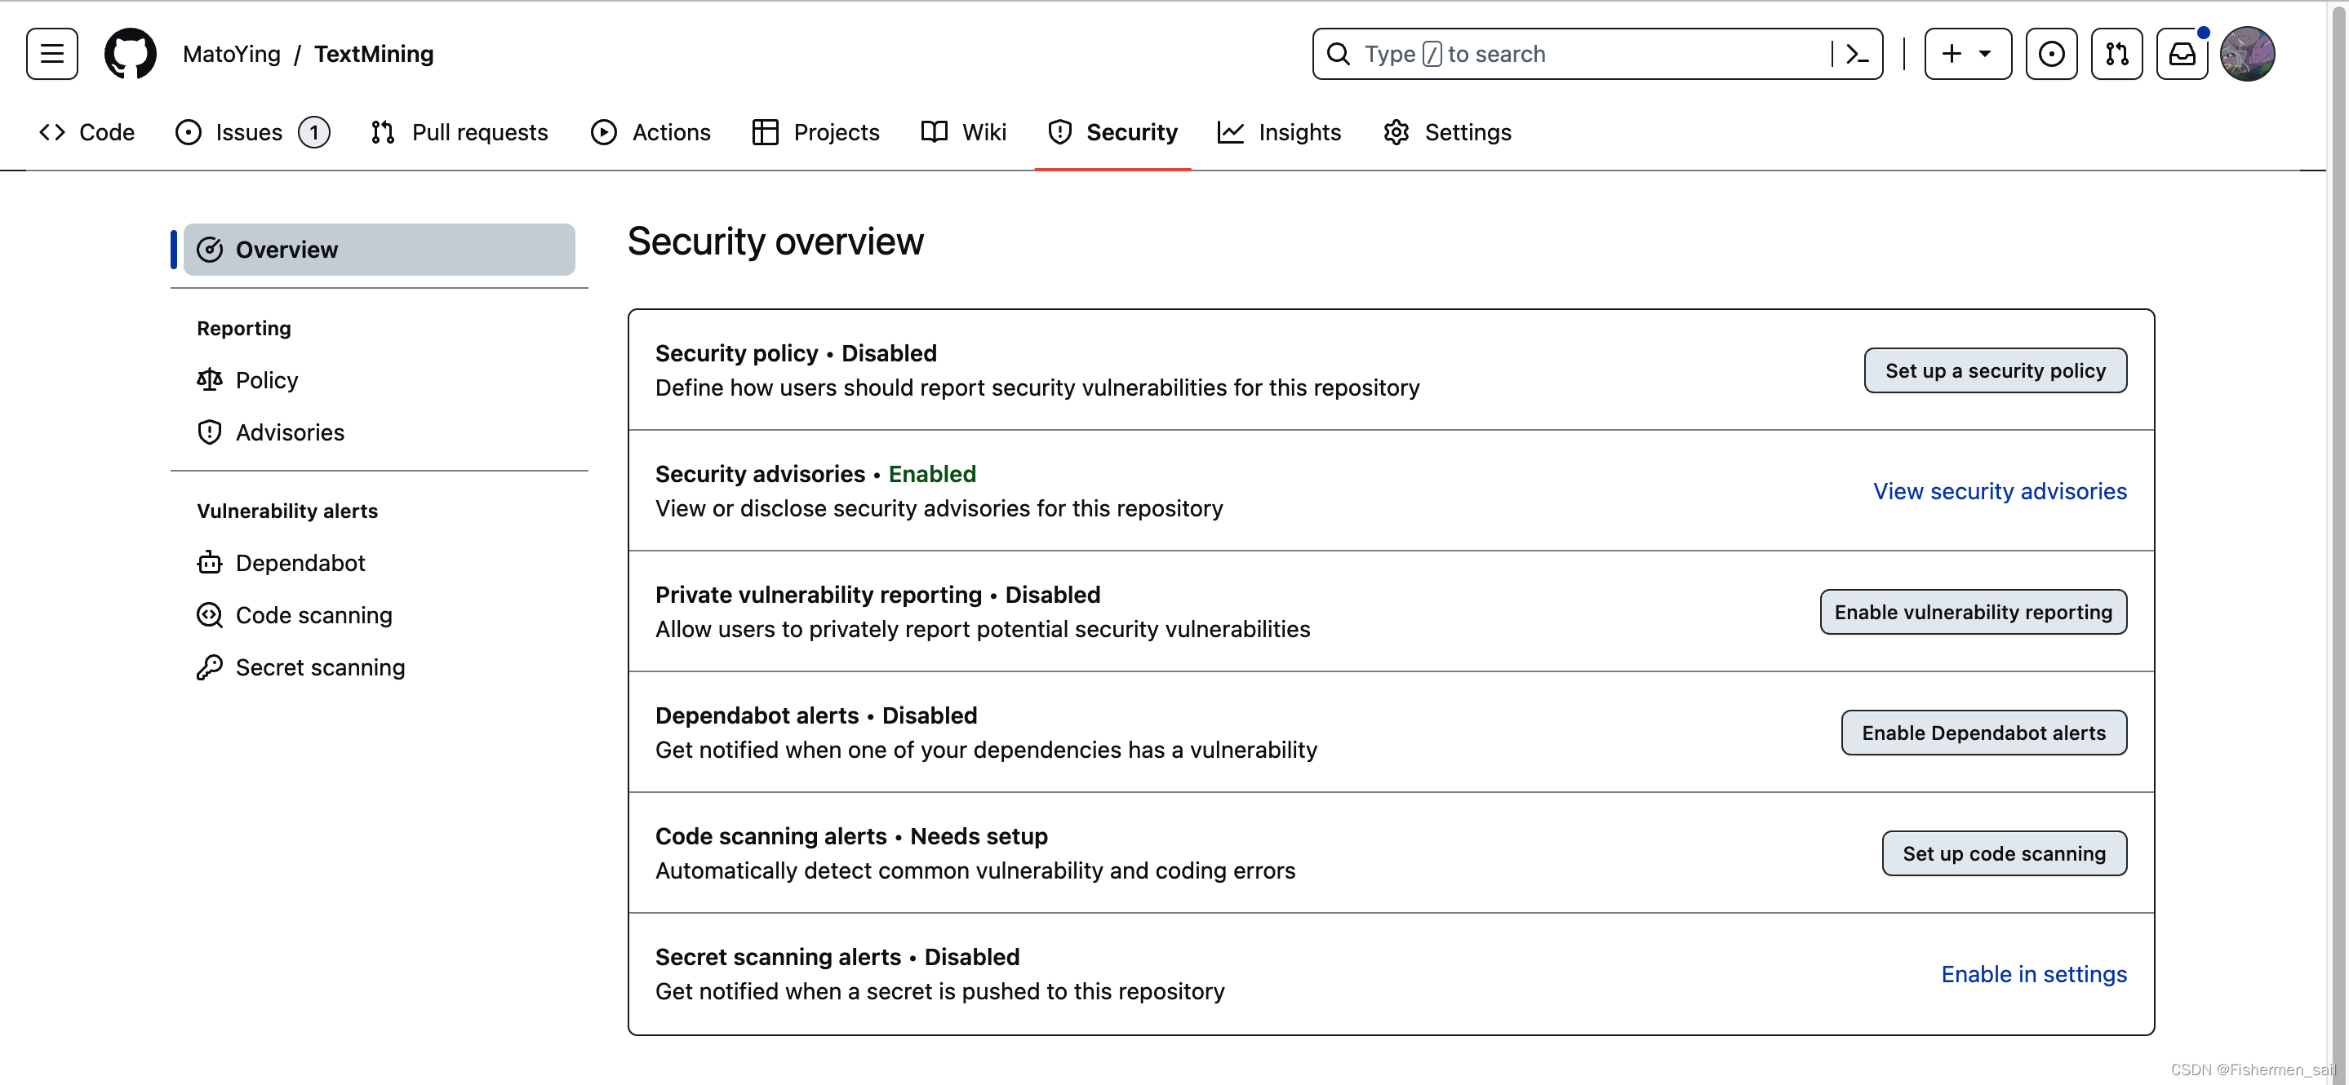Open your pull requests header icon
Image resolution: width=2349 pixels, height=1085 pixels.
pyautogui.click(x=2116, y=54)
